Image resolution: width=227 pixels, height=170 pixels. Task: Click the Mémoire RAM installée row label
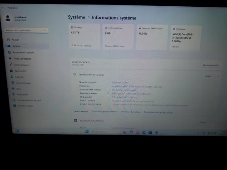(x=90, y=90)
